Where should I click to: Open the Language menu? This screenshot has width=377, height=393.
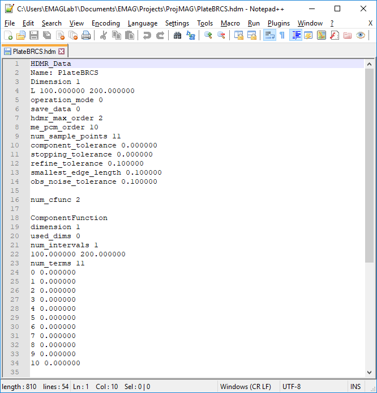143,23
